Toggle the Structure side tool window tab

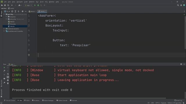coord(1,83)
